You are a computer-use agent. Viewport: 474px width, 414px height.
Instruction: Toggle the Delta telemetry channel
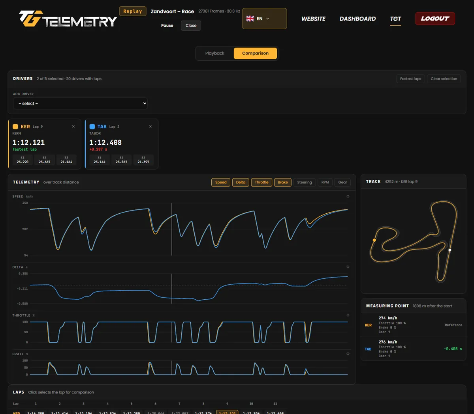pyautogui.click(x=241, y=182)
